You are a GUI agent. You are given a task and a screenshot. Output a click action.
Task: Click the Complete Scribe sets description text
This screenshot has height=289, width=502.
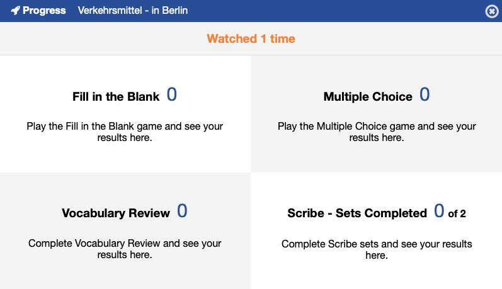pyautogui.click(x=377, y=249)
